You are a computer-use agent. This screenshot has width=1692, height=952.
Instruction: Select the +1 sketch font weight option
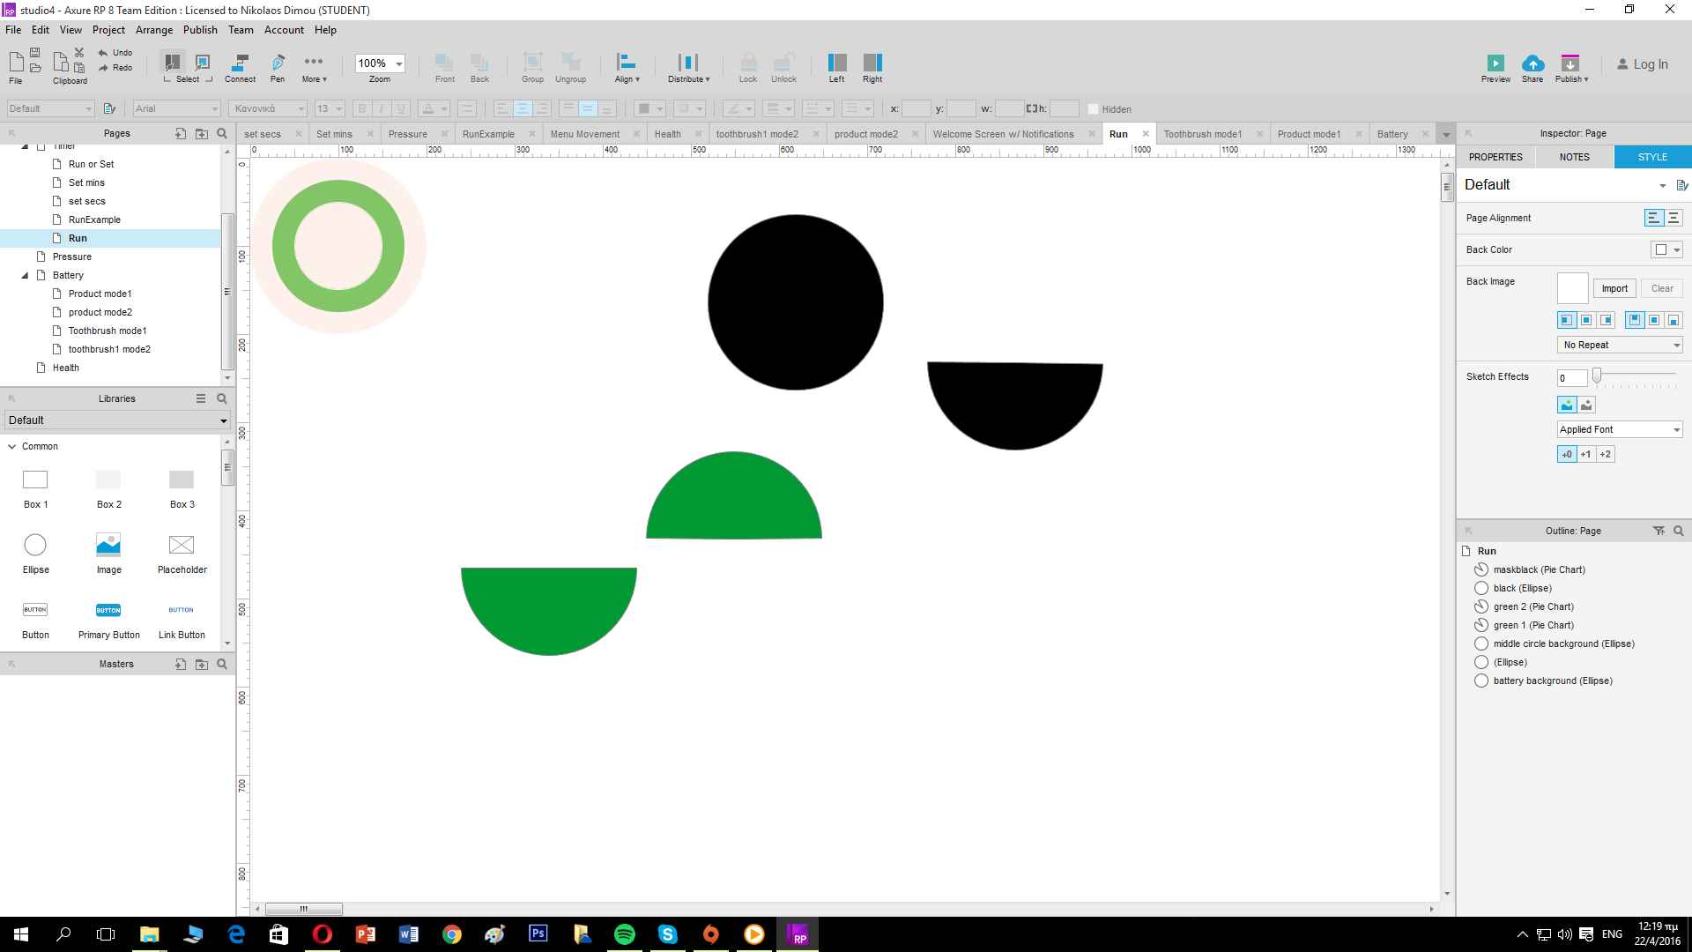click(1585, 454)
